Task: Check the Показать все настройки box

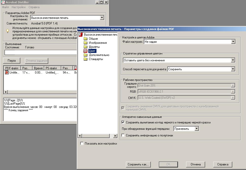Action: [x=82, y=144]
